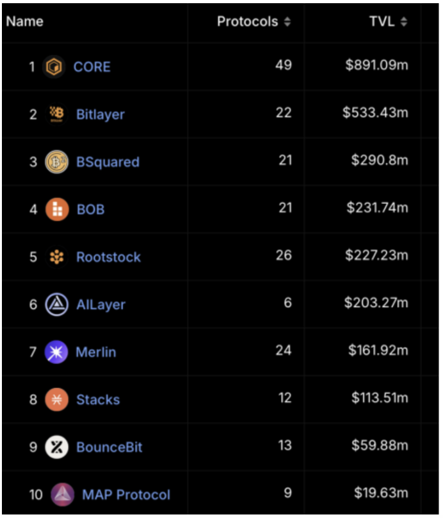Click the Protocols column header text

coord(248,22)
